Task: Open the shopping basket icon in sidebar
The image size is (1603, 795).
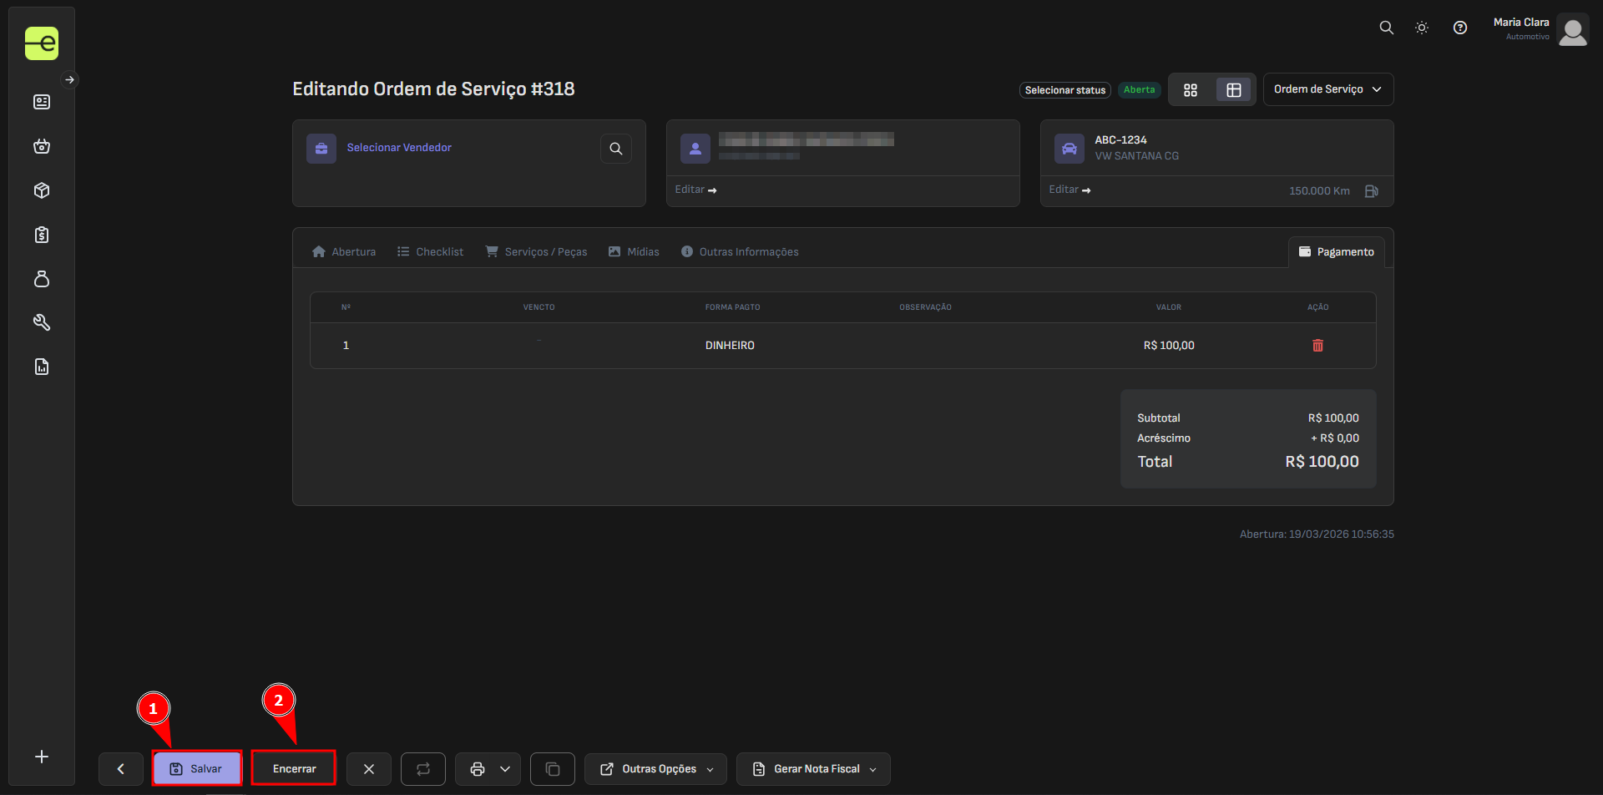Action: [42, 146]
